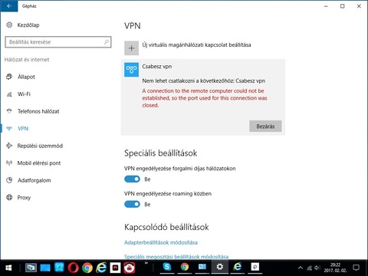Open Kezdőlap home settings

click(x=28, y=25)
